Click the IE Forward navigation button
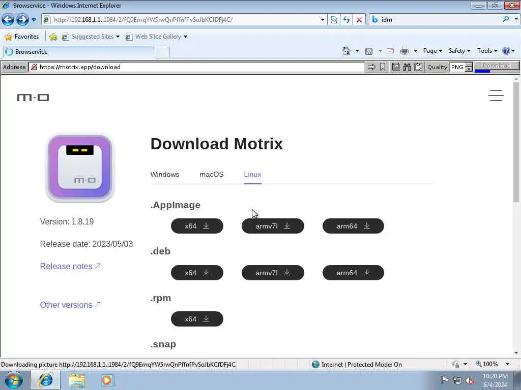Viewport: 521px width, 390px height. (x=22, y=20)
